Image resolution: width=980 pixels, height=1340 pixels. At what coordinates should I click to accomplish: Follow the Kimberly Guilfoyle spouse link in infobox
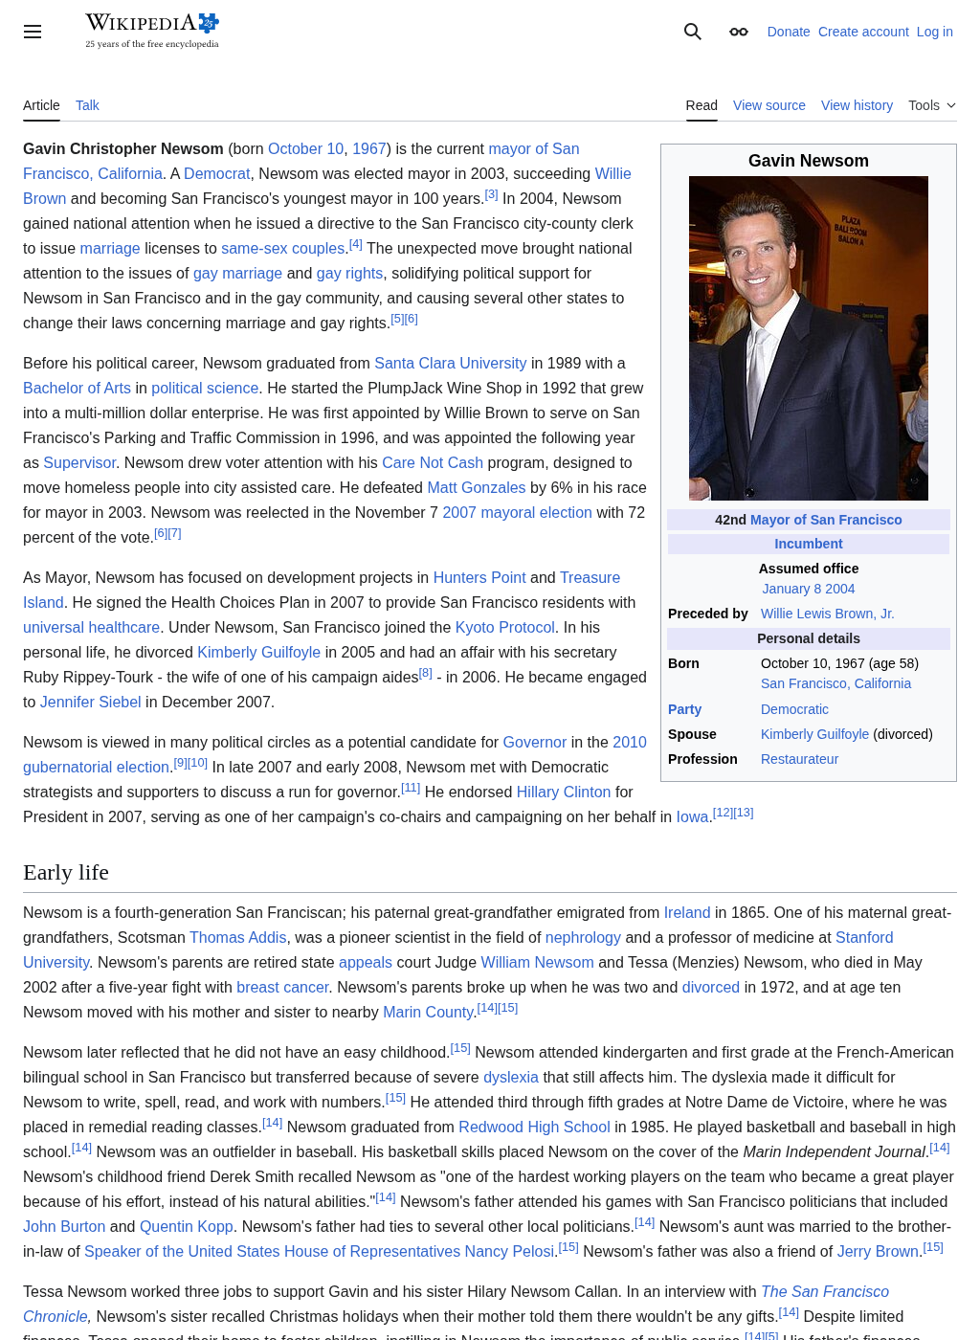pos(814,734)
